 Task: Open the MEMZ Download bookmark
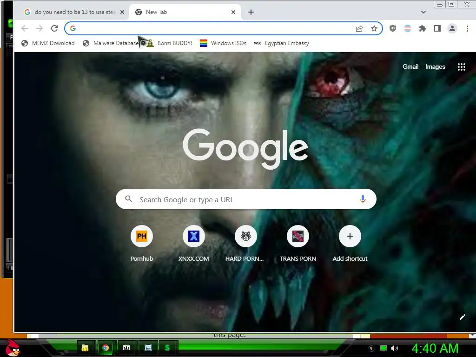tap(48, 43)
